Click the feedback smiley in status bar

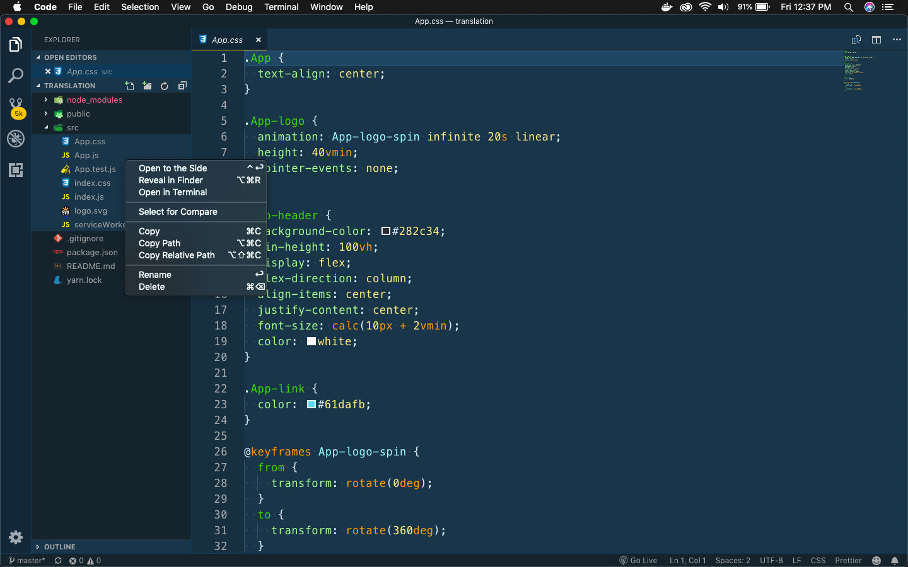[876, 561]
